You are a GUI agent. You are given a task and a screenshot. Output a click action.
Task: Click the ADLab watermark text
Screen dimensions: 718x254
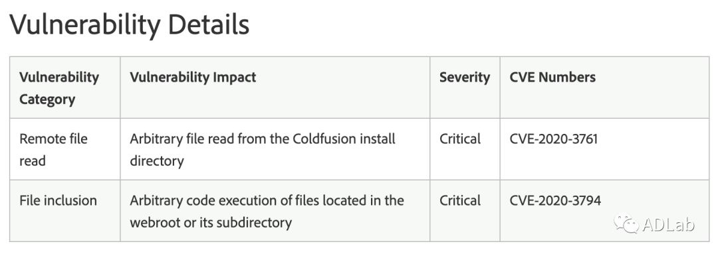point(668,224)
